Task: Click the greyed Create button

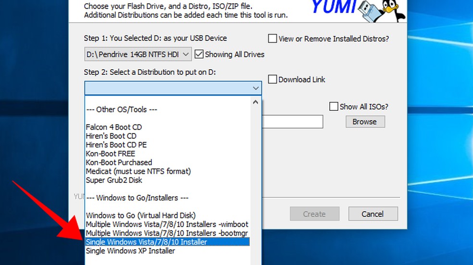Action: click(x=315, y=214)
